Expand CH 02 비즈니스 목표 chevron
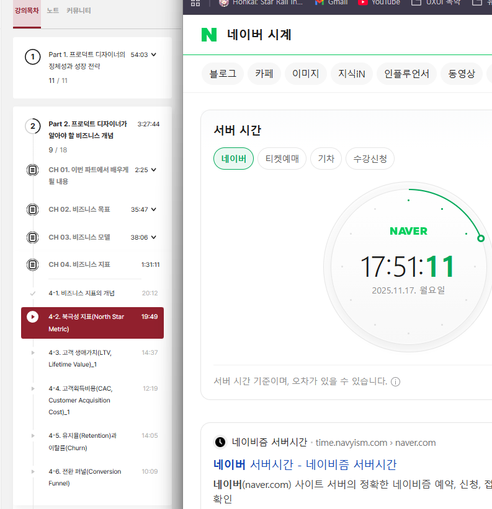The image size is (492, 509). [153, 209]
